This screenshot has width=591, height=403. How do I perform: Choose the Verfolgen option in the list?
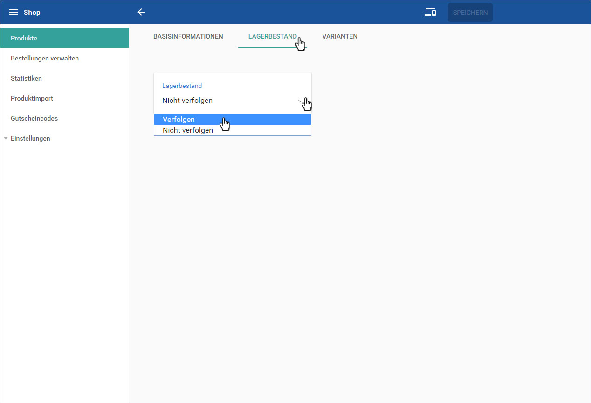[233, 120]
